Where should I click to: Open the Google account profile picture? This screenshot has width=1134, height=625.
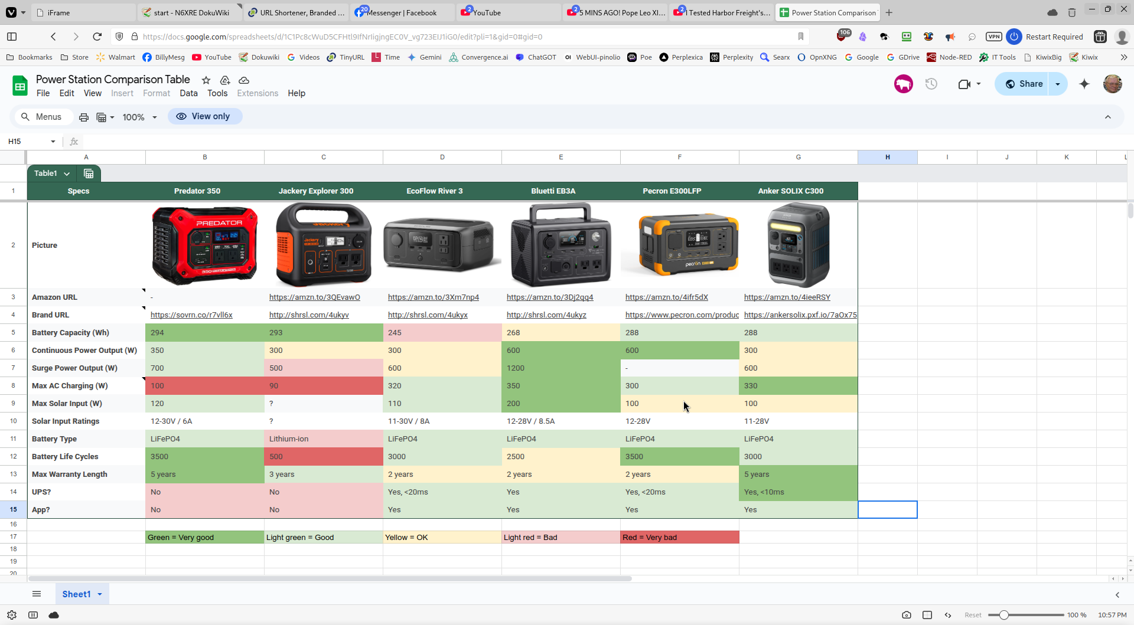pyautogui.click(x=1113, y=84)
